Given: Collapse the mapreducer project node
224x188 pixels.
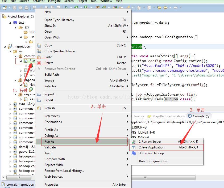Looking at the screenshot, I should 5,46.
